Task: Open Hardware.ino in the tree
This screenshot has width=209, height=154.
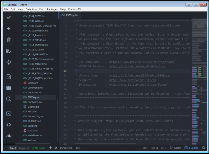Action: 35,102
